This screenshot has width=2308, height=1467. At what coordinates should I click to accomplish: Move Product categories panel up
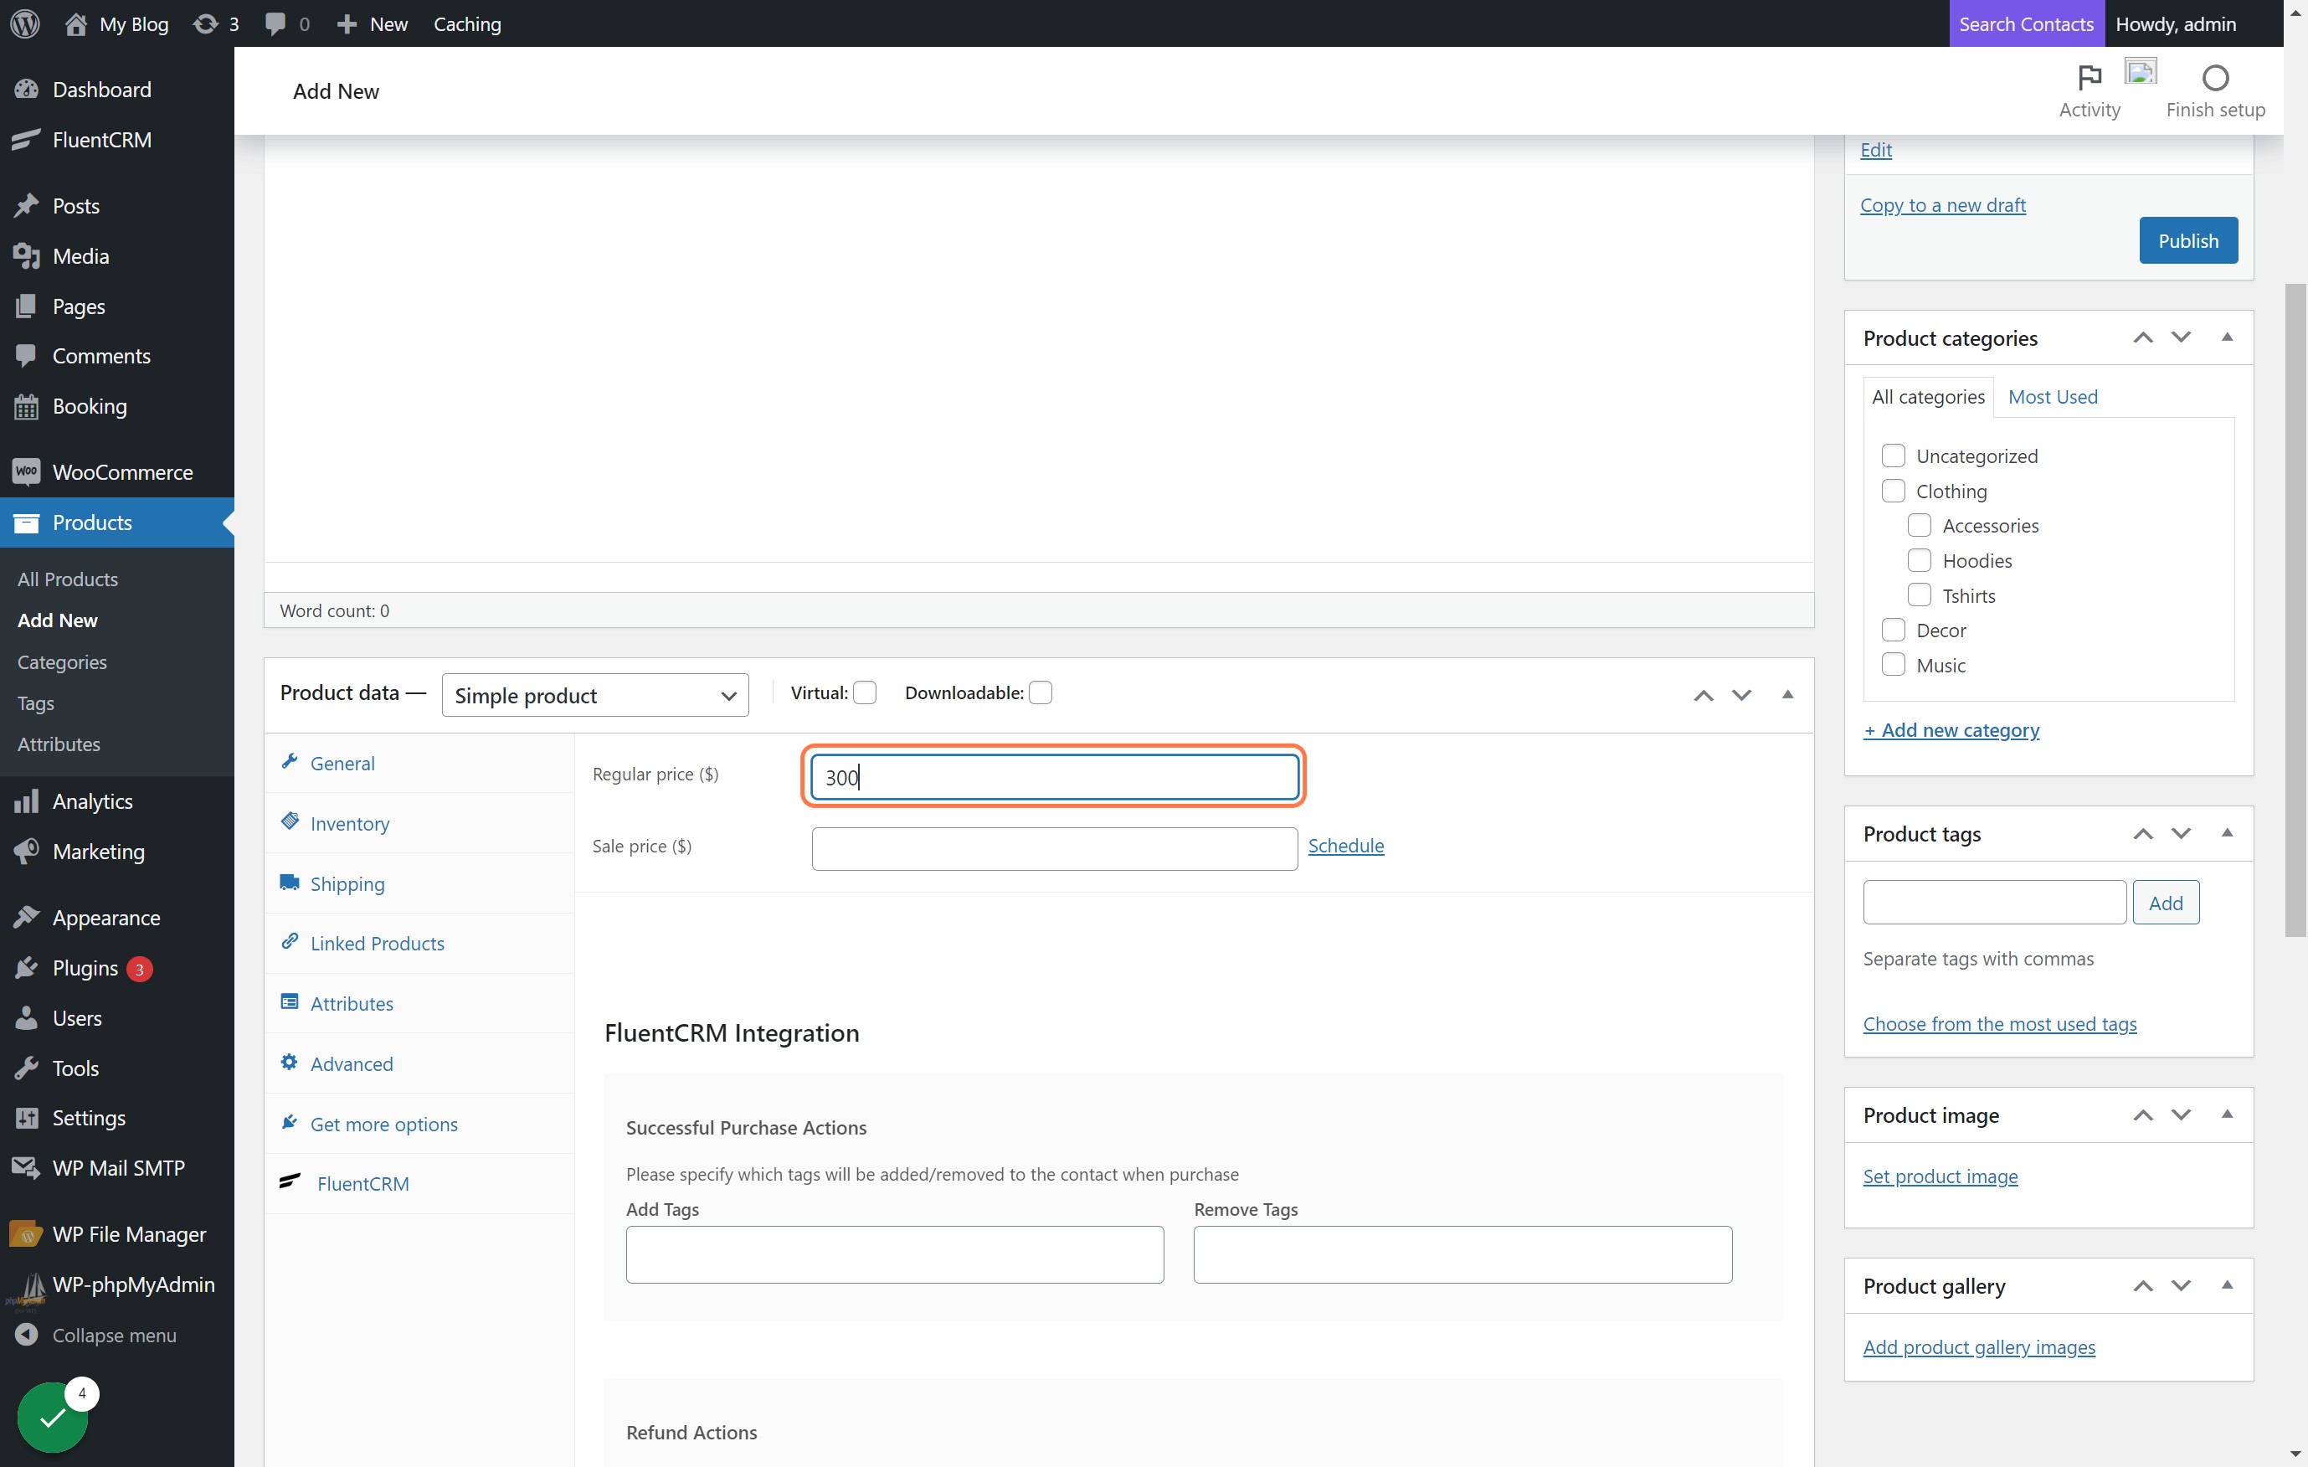[x=2142, y=337]
